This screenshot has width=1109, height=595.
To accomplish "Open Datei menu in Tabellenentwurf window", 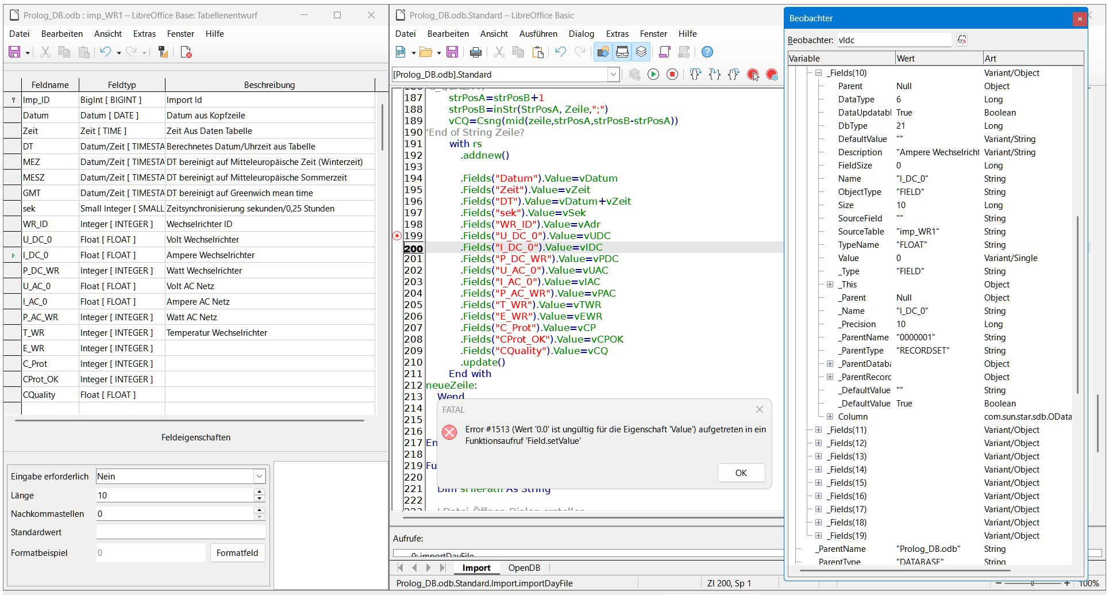I will [20, 34].
